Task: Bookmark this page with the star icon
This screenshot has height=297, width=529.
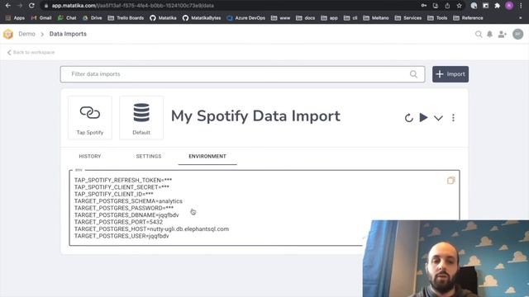Action: (x=460, y=6)
